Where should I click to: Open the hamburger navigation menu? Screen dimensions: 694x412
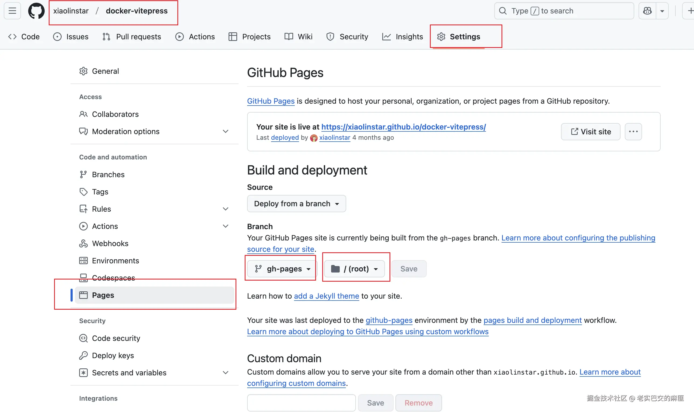(12, 11)
